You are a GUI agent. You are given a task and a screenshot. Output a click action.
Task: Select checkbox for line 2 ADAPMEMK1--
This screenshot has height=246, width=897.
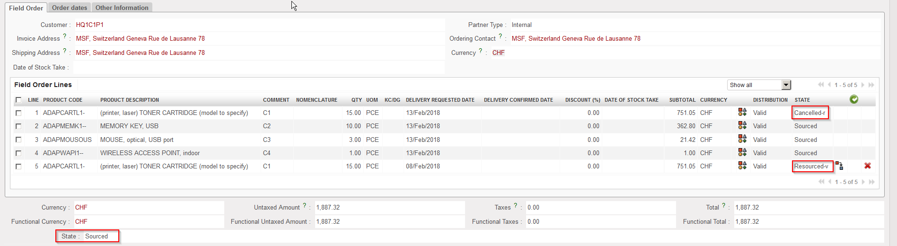point(18,126)
